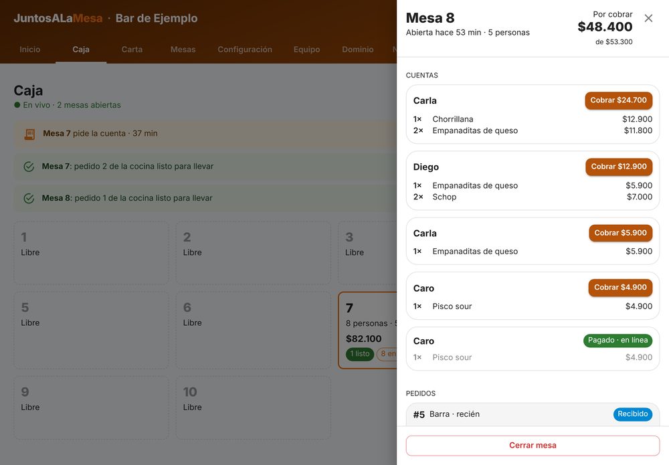Open the Mesa 8 pedido 1 listo notification
The width and height of the screenshot is (669, 465).
point(205,198)
